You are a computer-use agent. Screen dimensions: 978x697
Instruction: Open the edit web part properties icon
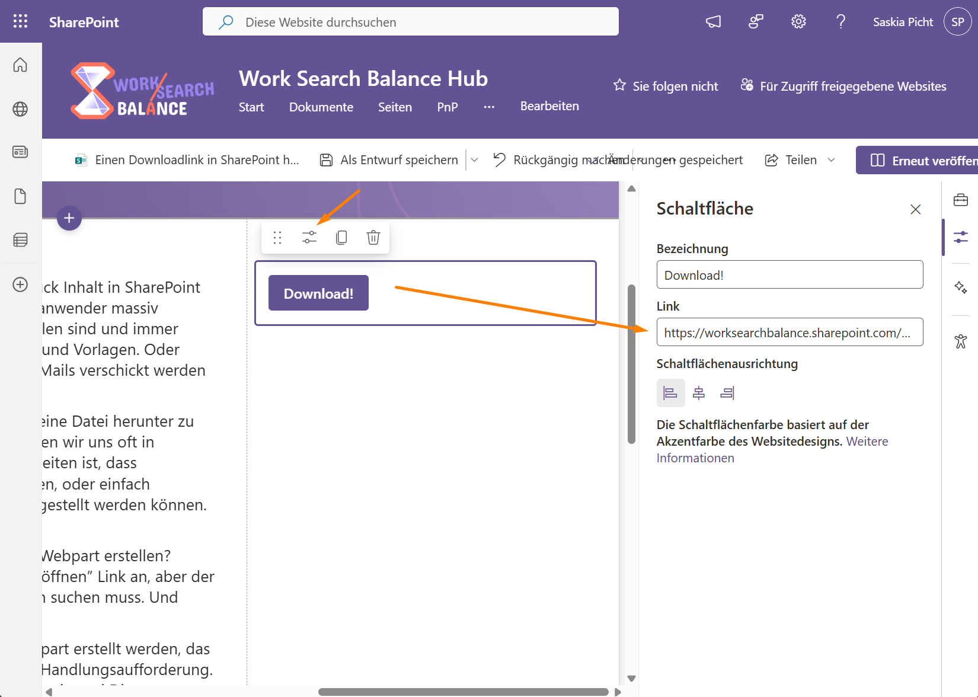click(309, 238)
